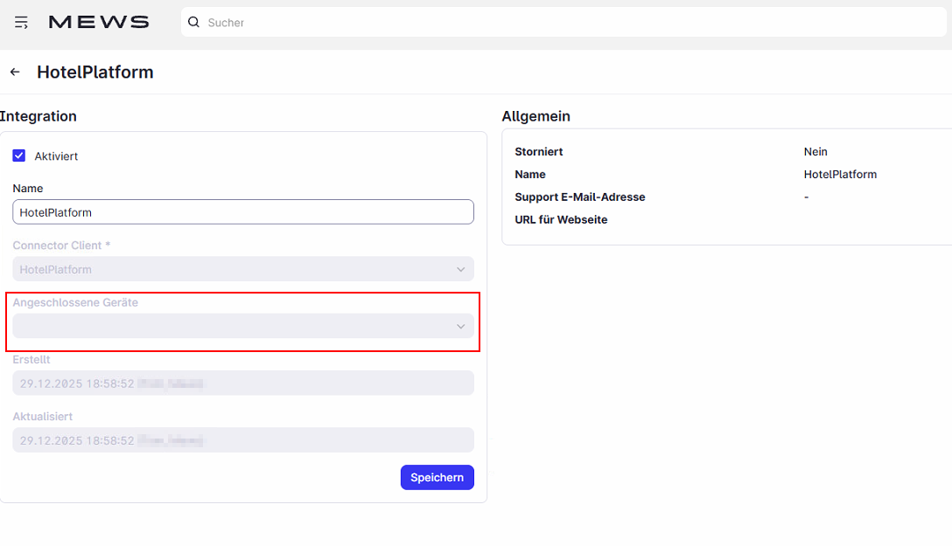Click the MEWS logo
952x546 pixels.
pos(99,23)
